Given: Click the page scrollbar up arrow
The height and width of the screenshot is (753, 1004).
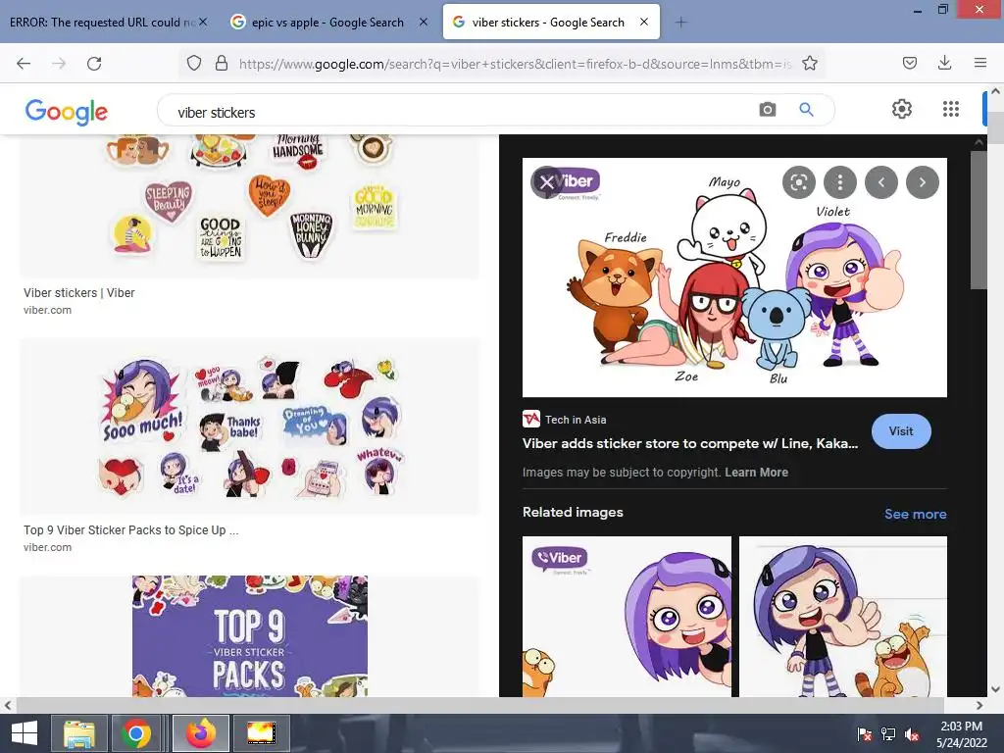Looking at the screenshot, I should tap(996, 91).
